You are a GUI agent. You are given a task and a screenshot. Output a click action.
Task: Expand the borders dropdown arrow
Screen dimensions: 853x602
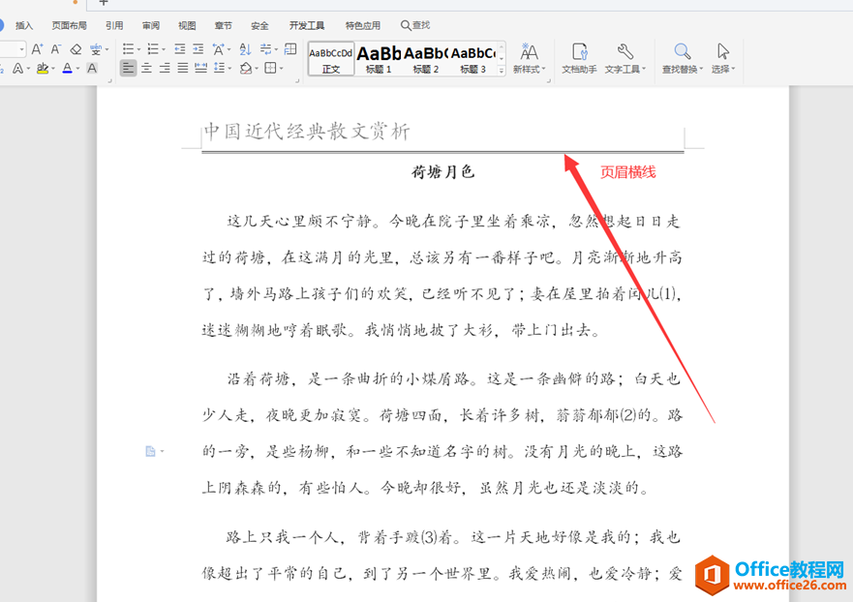281,69
